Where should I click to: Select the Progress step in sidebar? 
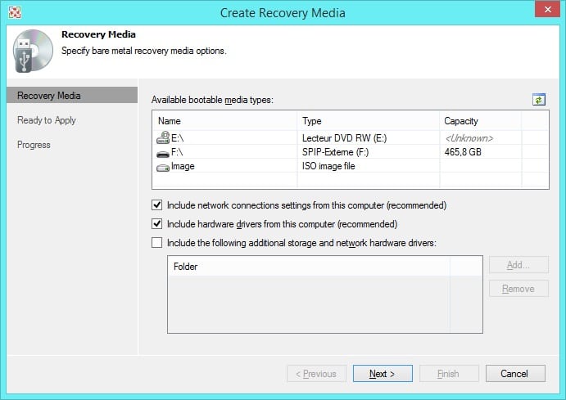34,145
